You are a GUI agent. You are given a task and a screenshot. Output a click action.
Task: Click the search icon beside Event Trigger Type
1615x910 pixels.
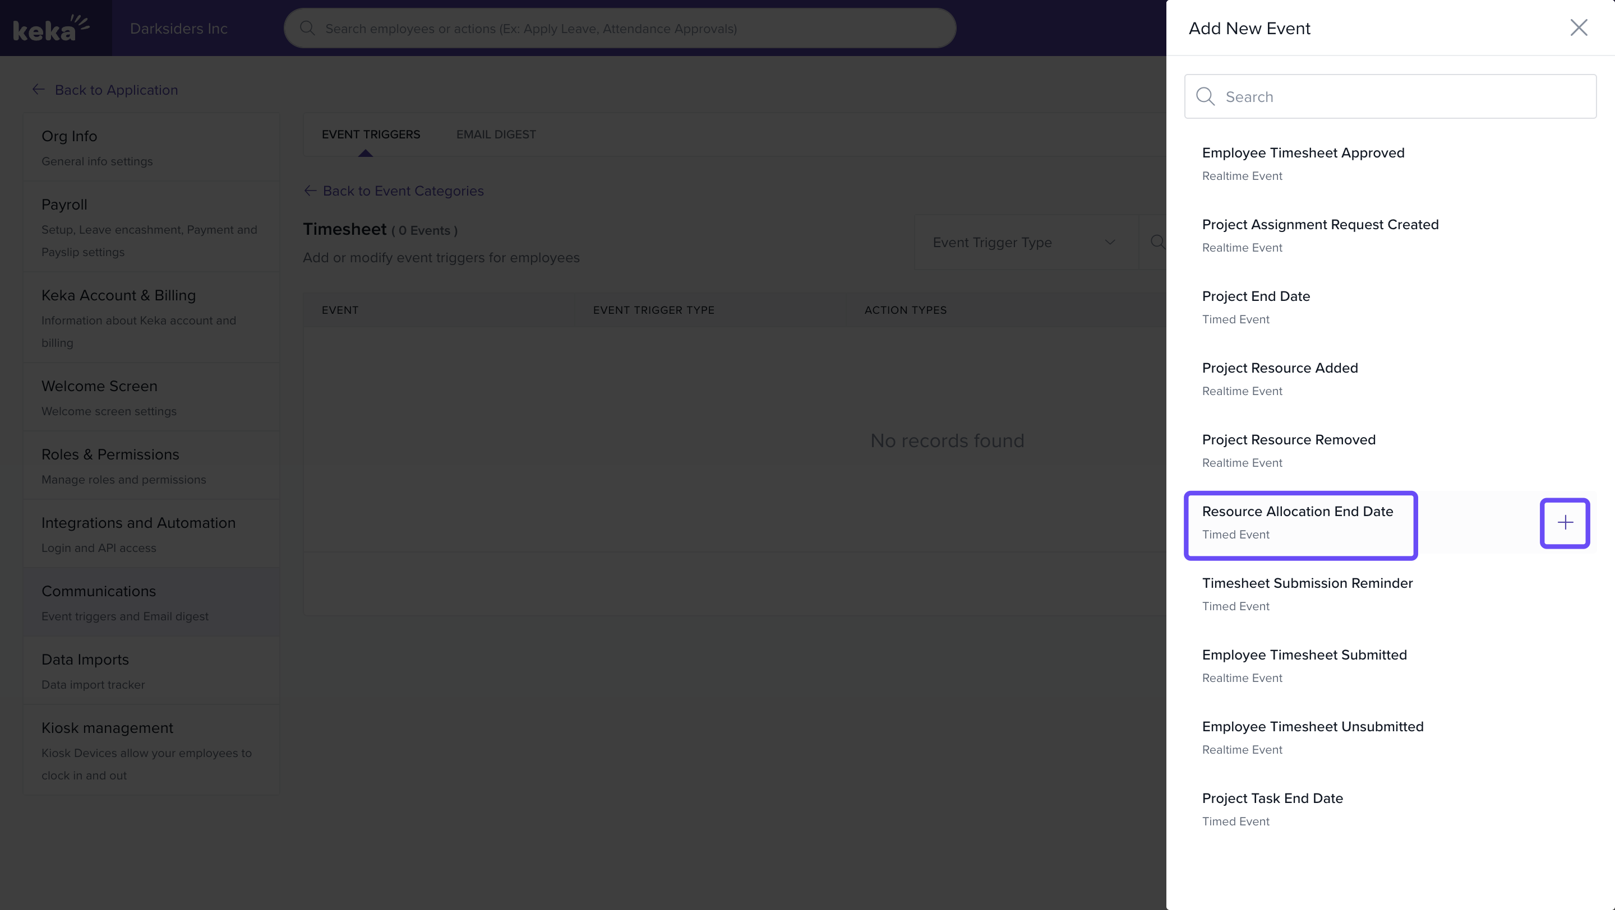coord(1157,242)
